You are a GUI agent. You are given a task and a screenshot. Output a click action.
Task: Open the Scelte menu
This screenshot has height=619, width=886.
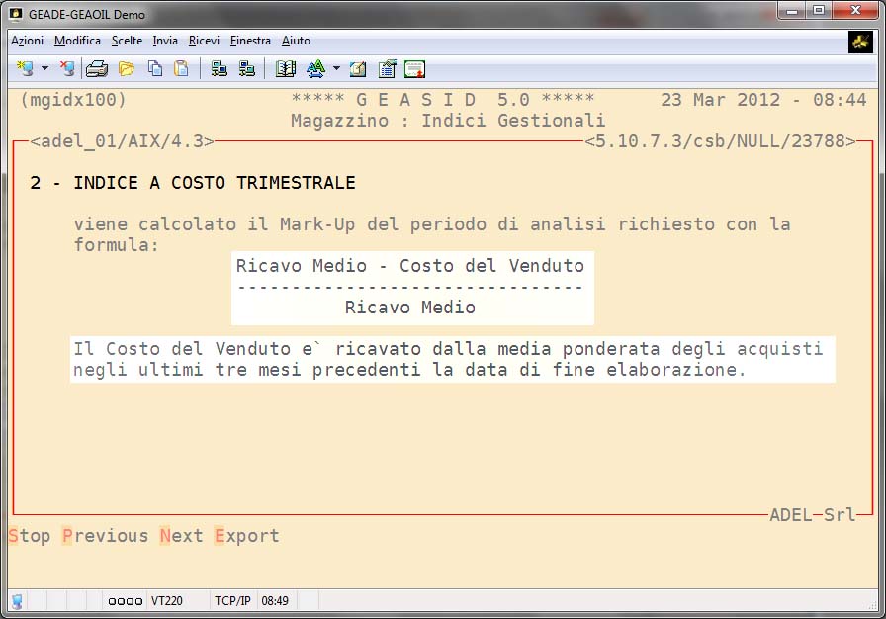[x=127, y=41]
